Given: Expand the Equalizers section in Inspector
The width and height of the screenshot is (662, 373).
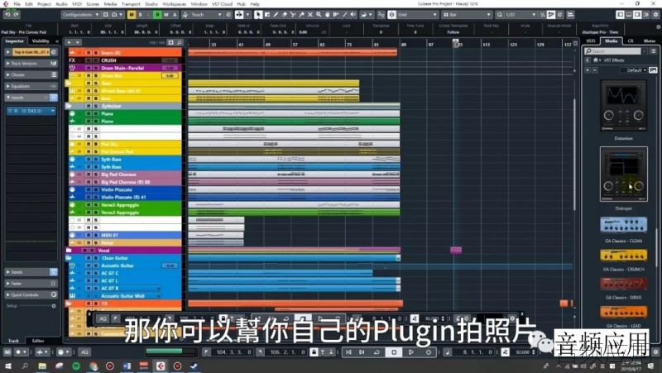Looking at the screenshot, I should 31,86.
